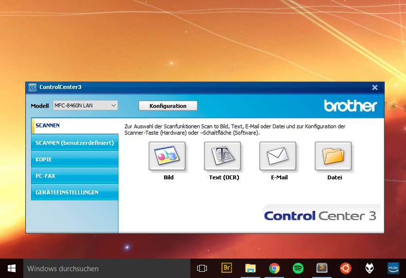This screenshot has width=406, height=278.
Task: Launch Adobe Bridge from taskbar
Action: [x=227, y=268]
